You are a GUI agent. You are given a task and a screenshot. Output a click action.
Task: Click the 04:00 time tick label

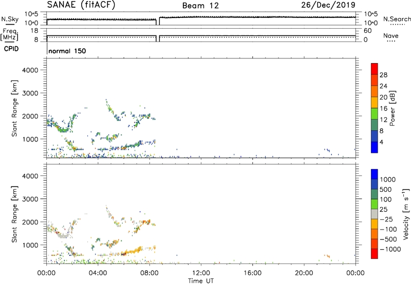tap(98, 273)
